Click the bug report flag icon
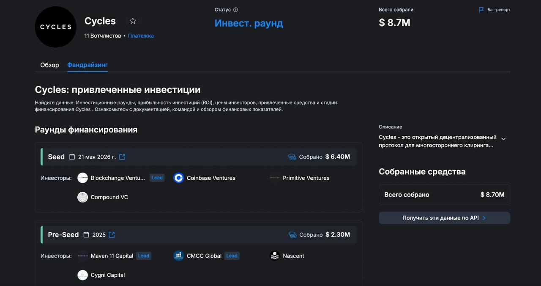This screenshot has height=286, width=541. 481,10
